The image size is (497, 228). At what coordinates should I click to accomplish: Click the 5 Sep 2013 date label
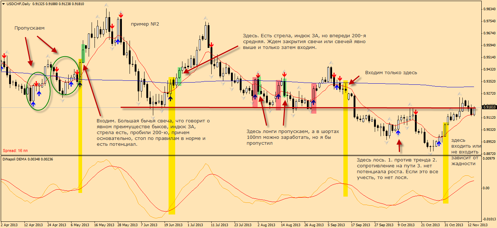(336, 225)
